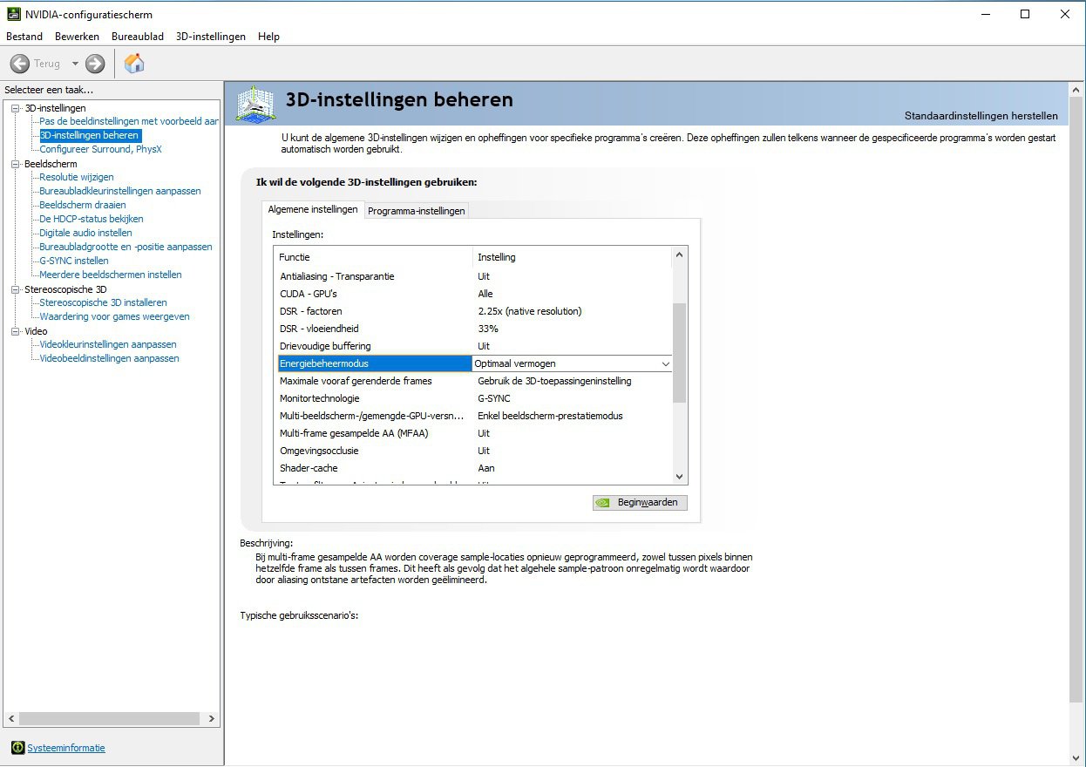
Task: Click the Home house icon
Action: click(x=134, y=63)
